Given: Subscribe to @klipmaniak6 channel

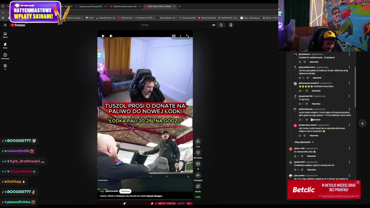Looking at the screenshot, I should click(x=125, y=191).
